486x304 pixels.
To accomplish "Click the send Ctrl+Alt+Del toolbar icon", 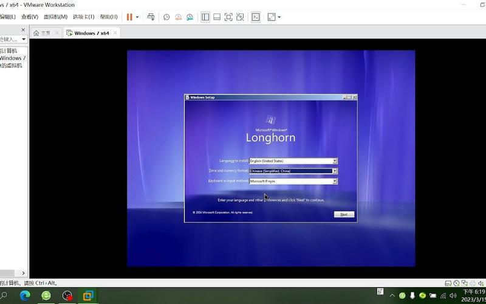I will 151,17.
